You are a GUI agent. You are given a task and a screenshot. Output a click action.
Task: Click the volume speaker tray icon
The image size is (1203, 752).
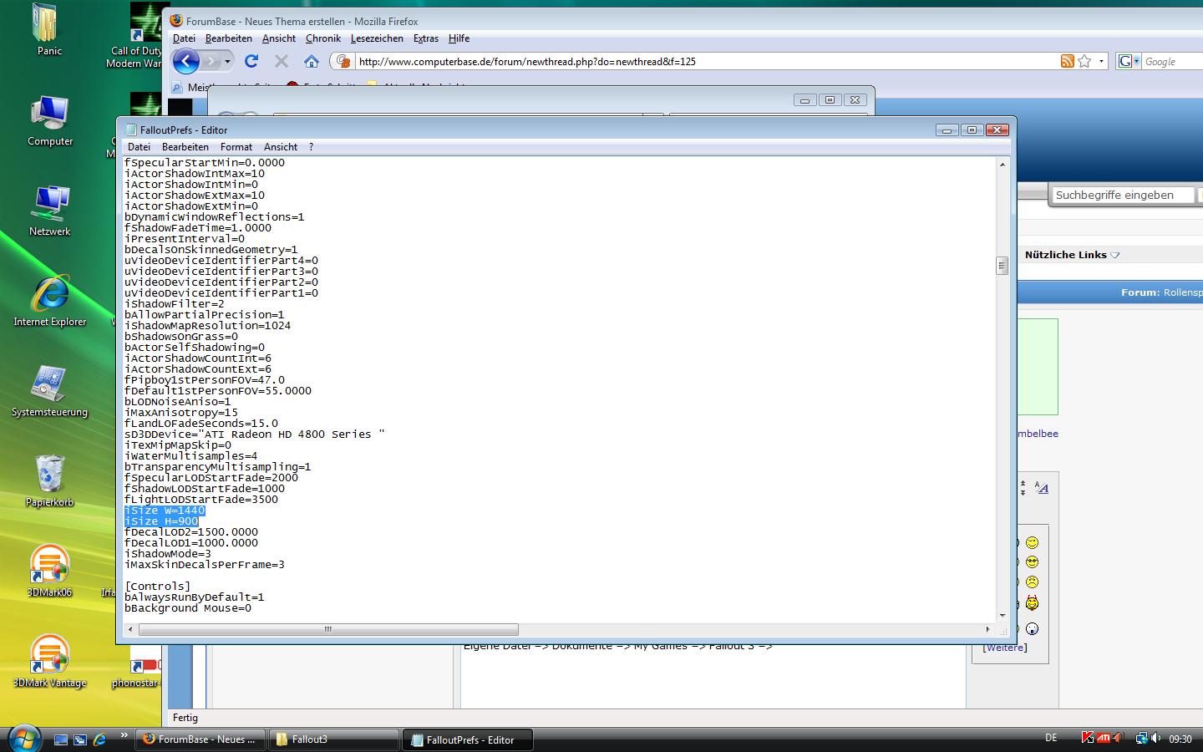click(1155, 739)
